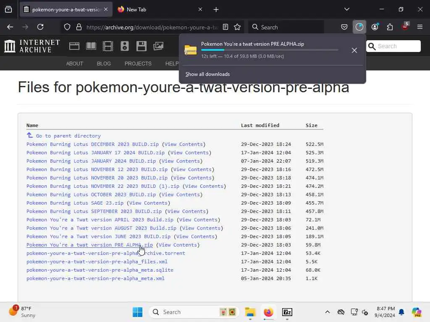Click Go to parent directory link
The height and width of the screenshot is (322, 430).
click(68, 136)
